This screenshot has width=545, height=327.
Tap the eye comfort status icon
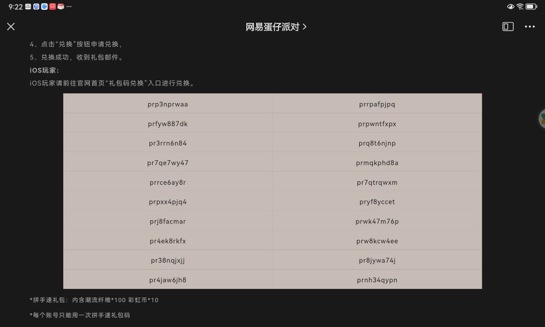tap(511, 7)
